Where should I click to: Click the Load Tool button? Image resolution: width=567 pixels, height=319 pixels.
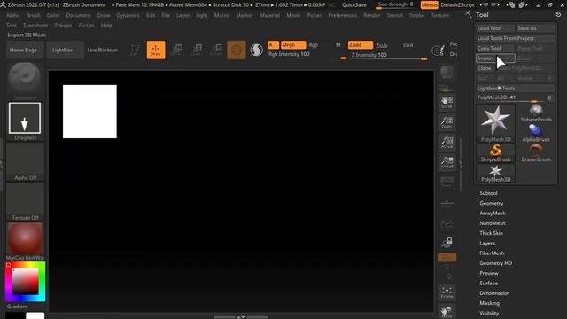tap(495, 28)
